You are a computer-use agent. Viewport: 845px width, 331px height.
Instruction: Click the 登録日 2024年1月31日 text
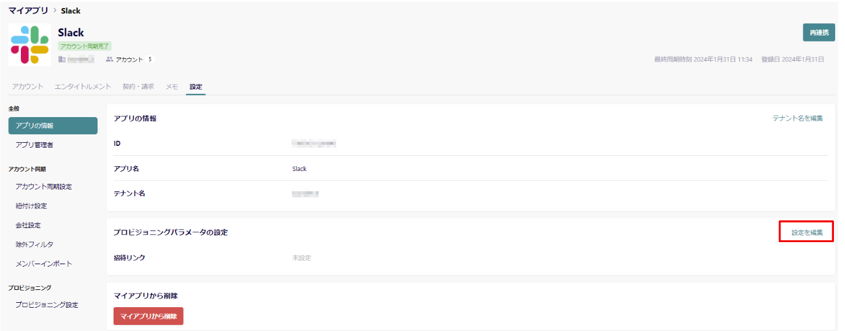point(792,59)
